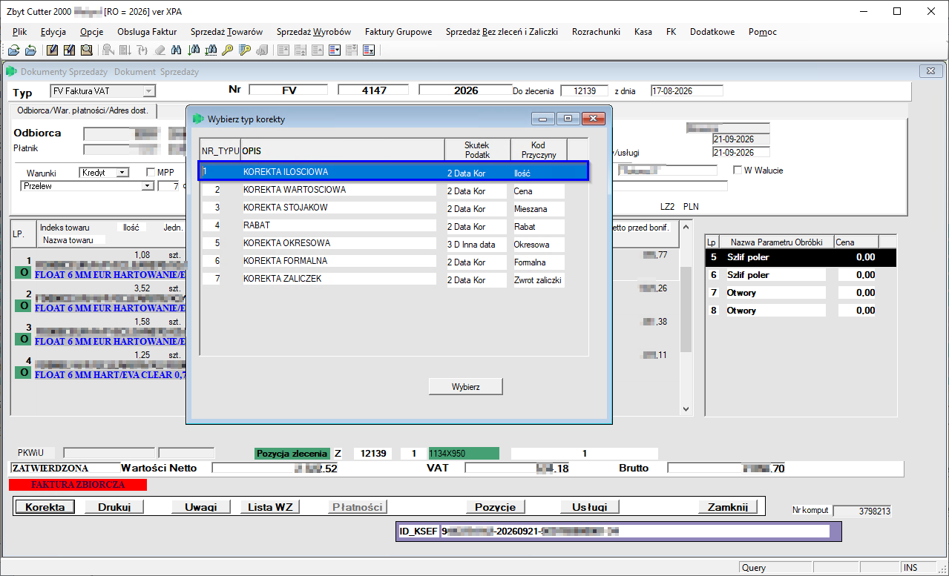The height and width of the screenshot is (576, 949).
Task: Expand the Kredyt payment terms dropdown
Action: click(122, 172)
